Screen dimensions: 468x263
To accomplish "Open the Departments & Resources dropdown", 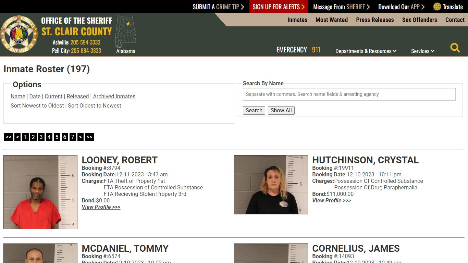I will pos(366,51).
